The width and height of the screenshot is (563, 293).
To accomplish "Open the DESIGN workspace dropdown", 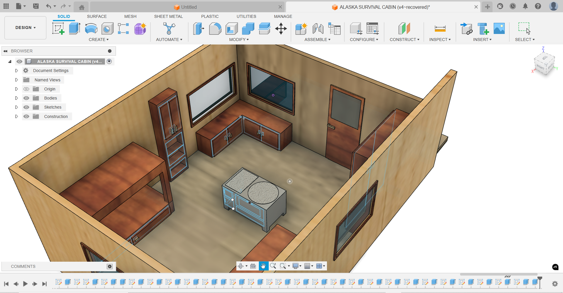I will (x=26, y=28).
